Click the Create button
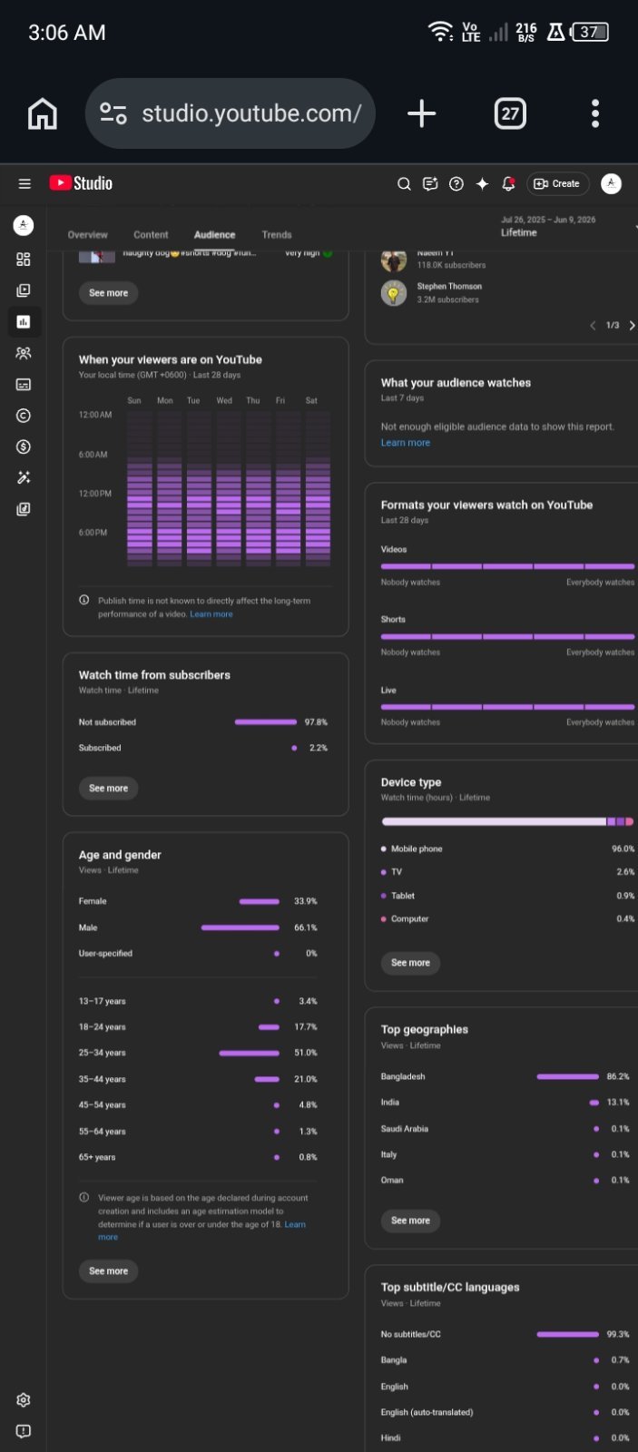Image resolution: width=638 pixels, height=1452 pixels. click(557, 183)
